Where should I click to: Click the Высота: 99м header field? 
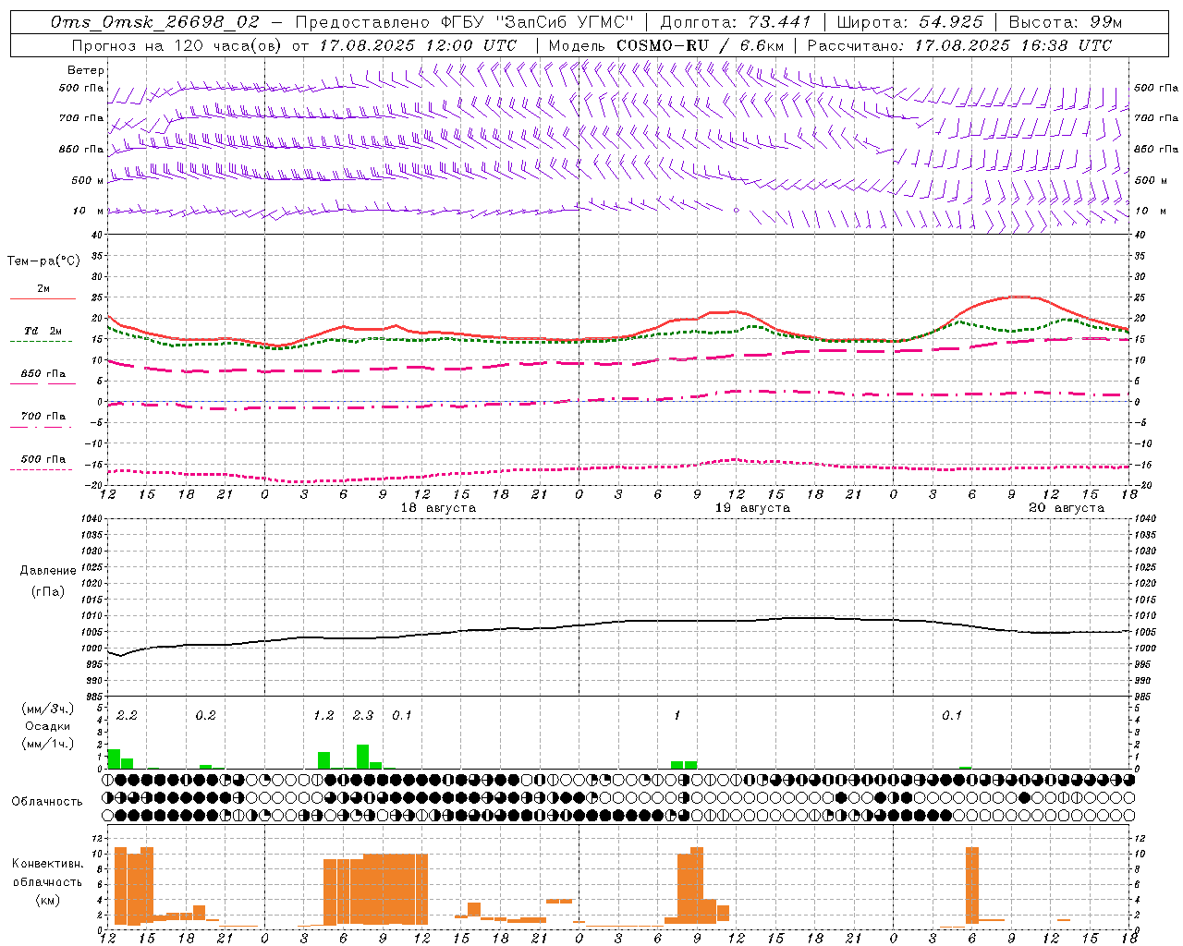coord(1066,22)
